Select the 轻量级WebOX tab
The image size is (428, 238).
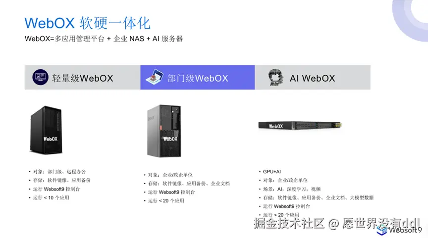(x=82, y=77)
